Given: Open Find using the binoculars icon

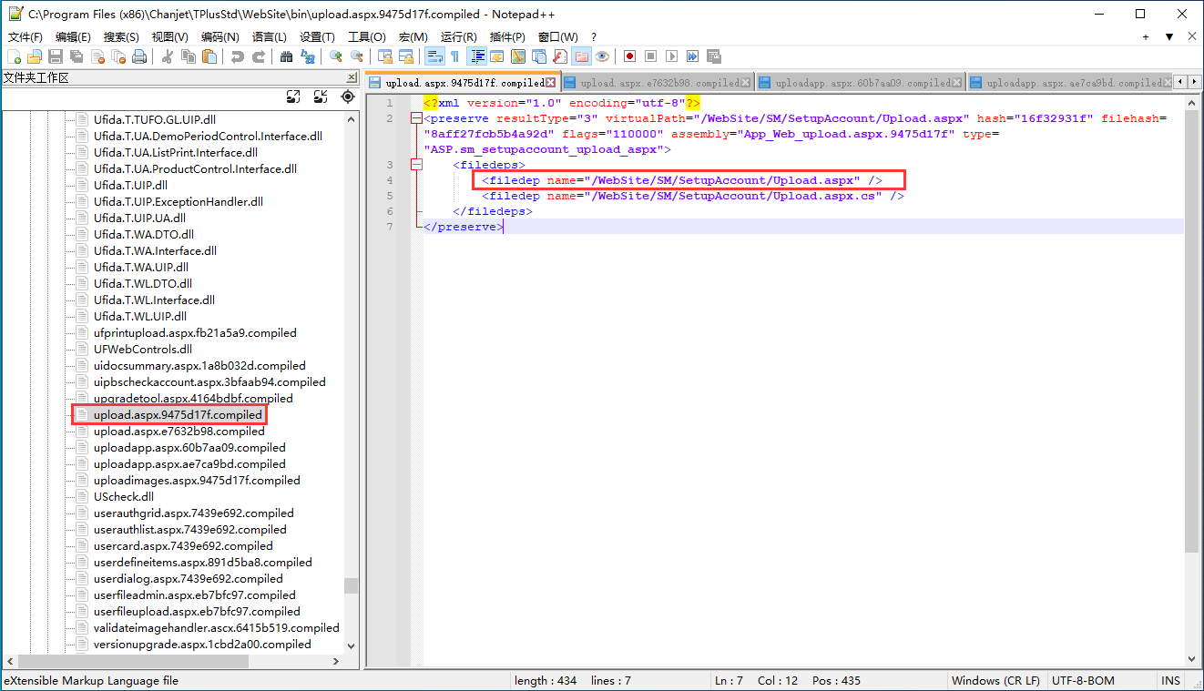Looking at the screenshot, I should click(287, 56).
